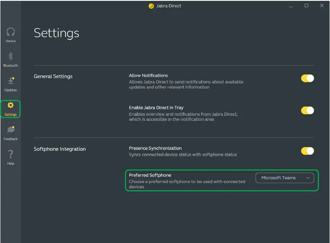Click the Presence Synchronization title text
Image resolution: width=330 pixels, height=243 pixels.
click(x=155, y=148)
